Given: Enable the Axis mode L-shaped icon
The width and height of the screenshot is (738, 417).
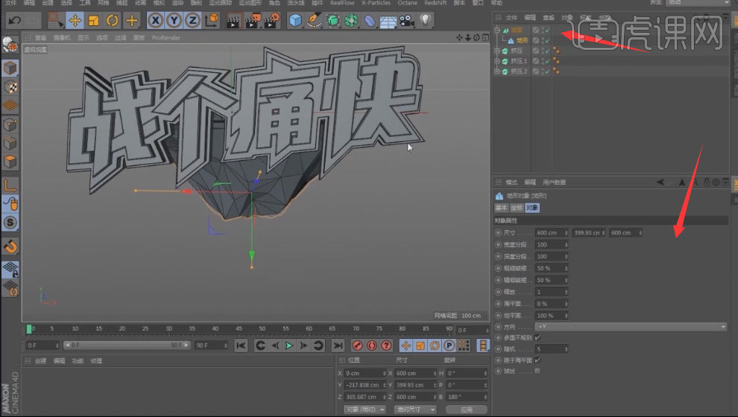Looking at the screenshot, I should tap(10, 185).
